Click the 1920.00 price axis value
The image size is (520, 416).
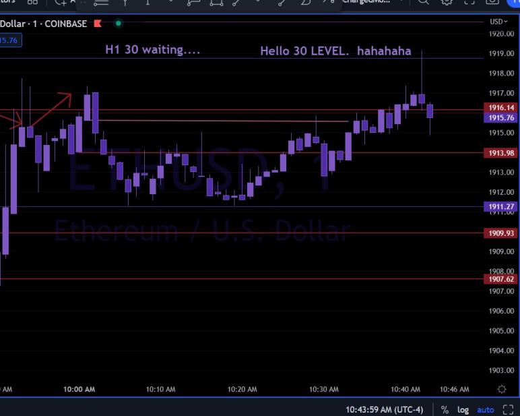tap(501, 34)
